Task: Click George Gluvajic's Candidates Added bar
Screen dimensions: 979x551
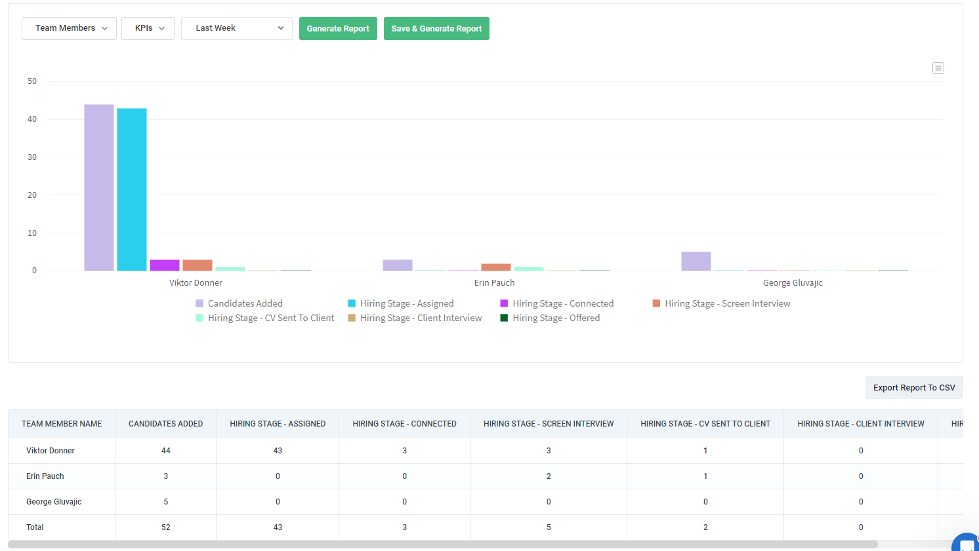Action: [696, 261]
